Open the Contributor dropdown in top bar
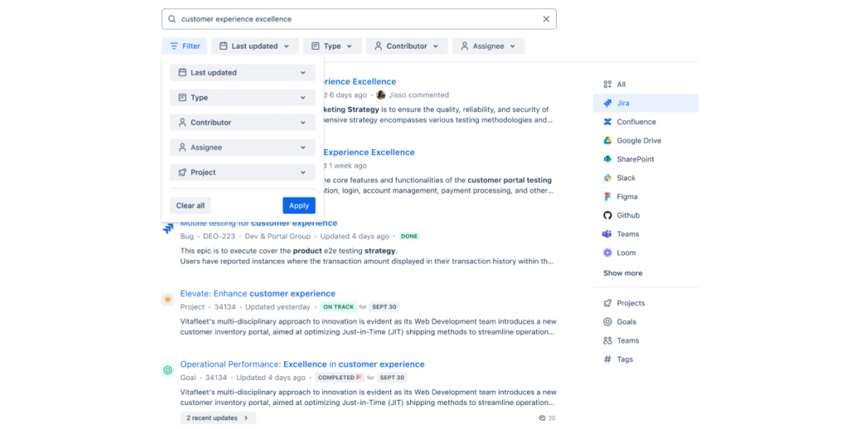This screenshot has width=850, height=429. click(x=407, y=46)
